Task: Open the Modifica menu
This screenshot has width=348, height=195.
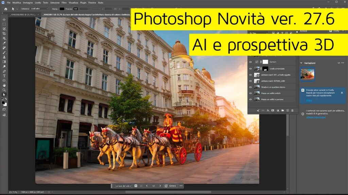Action: coord(17,3)
